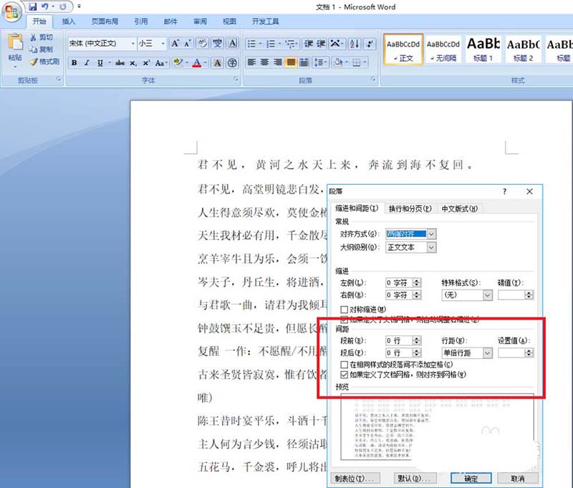This screenshot has width=573, height=488.
Task: Switch to the 换行和分页 tab
Action: coord(410,209)
